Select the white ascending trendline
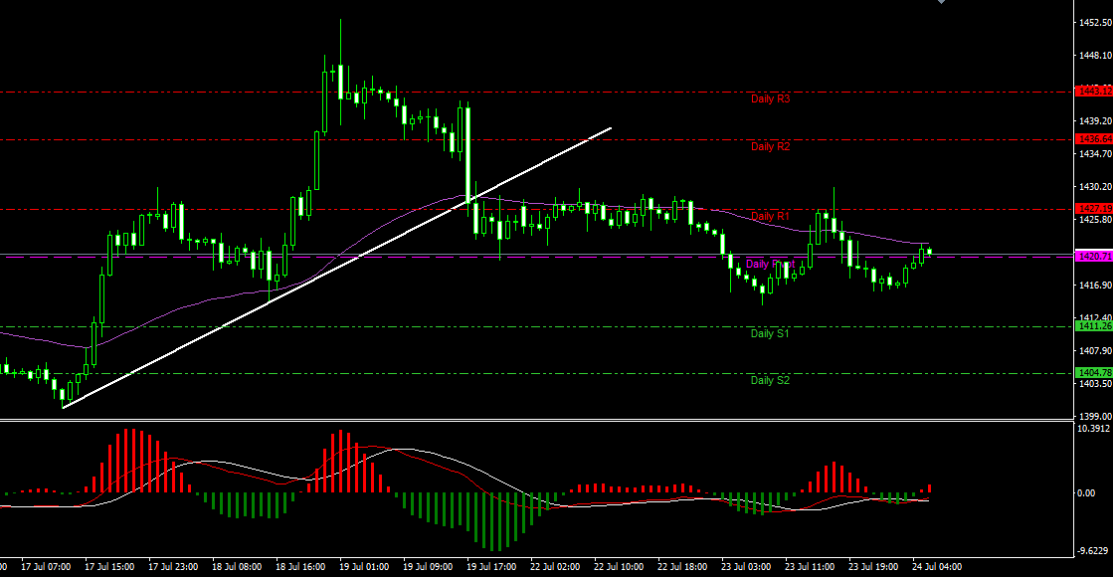This screenshot has width=1113, height=577. click(337, 268)
